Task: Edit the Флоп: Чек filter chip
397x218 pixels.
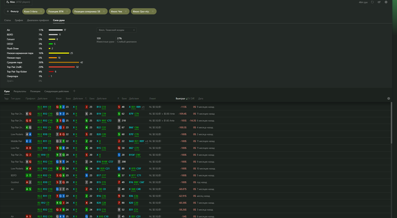Action: (119, 11)
